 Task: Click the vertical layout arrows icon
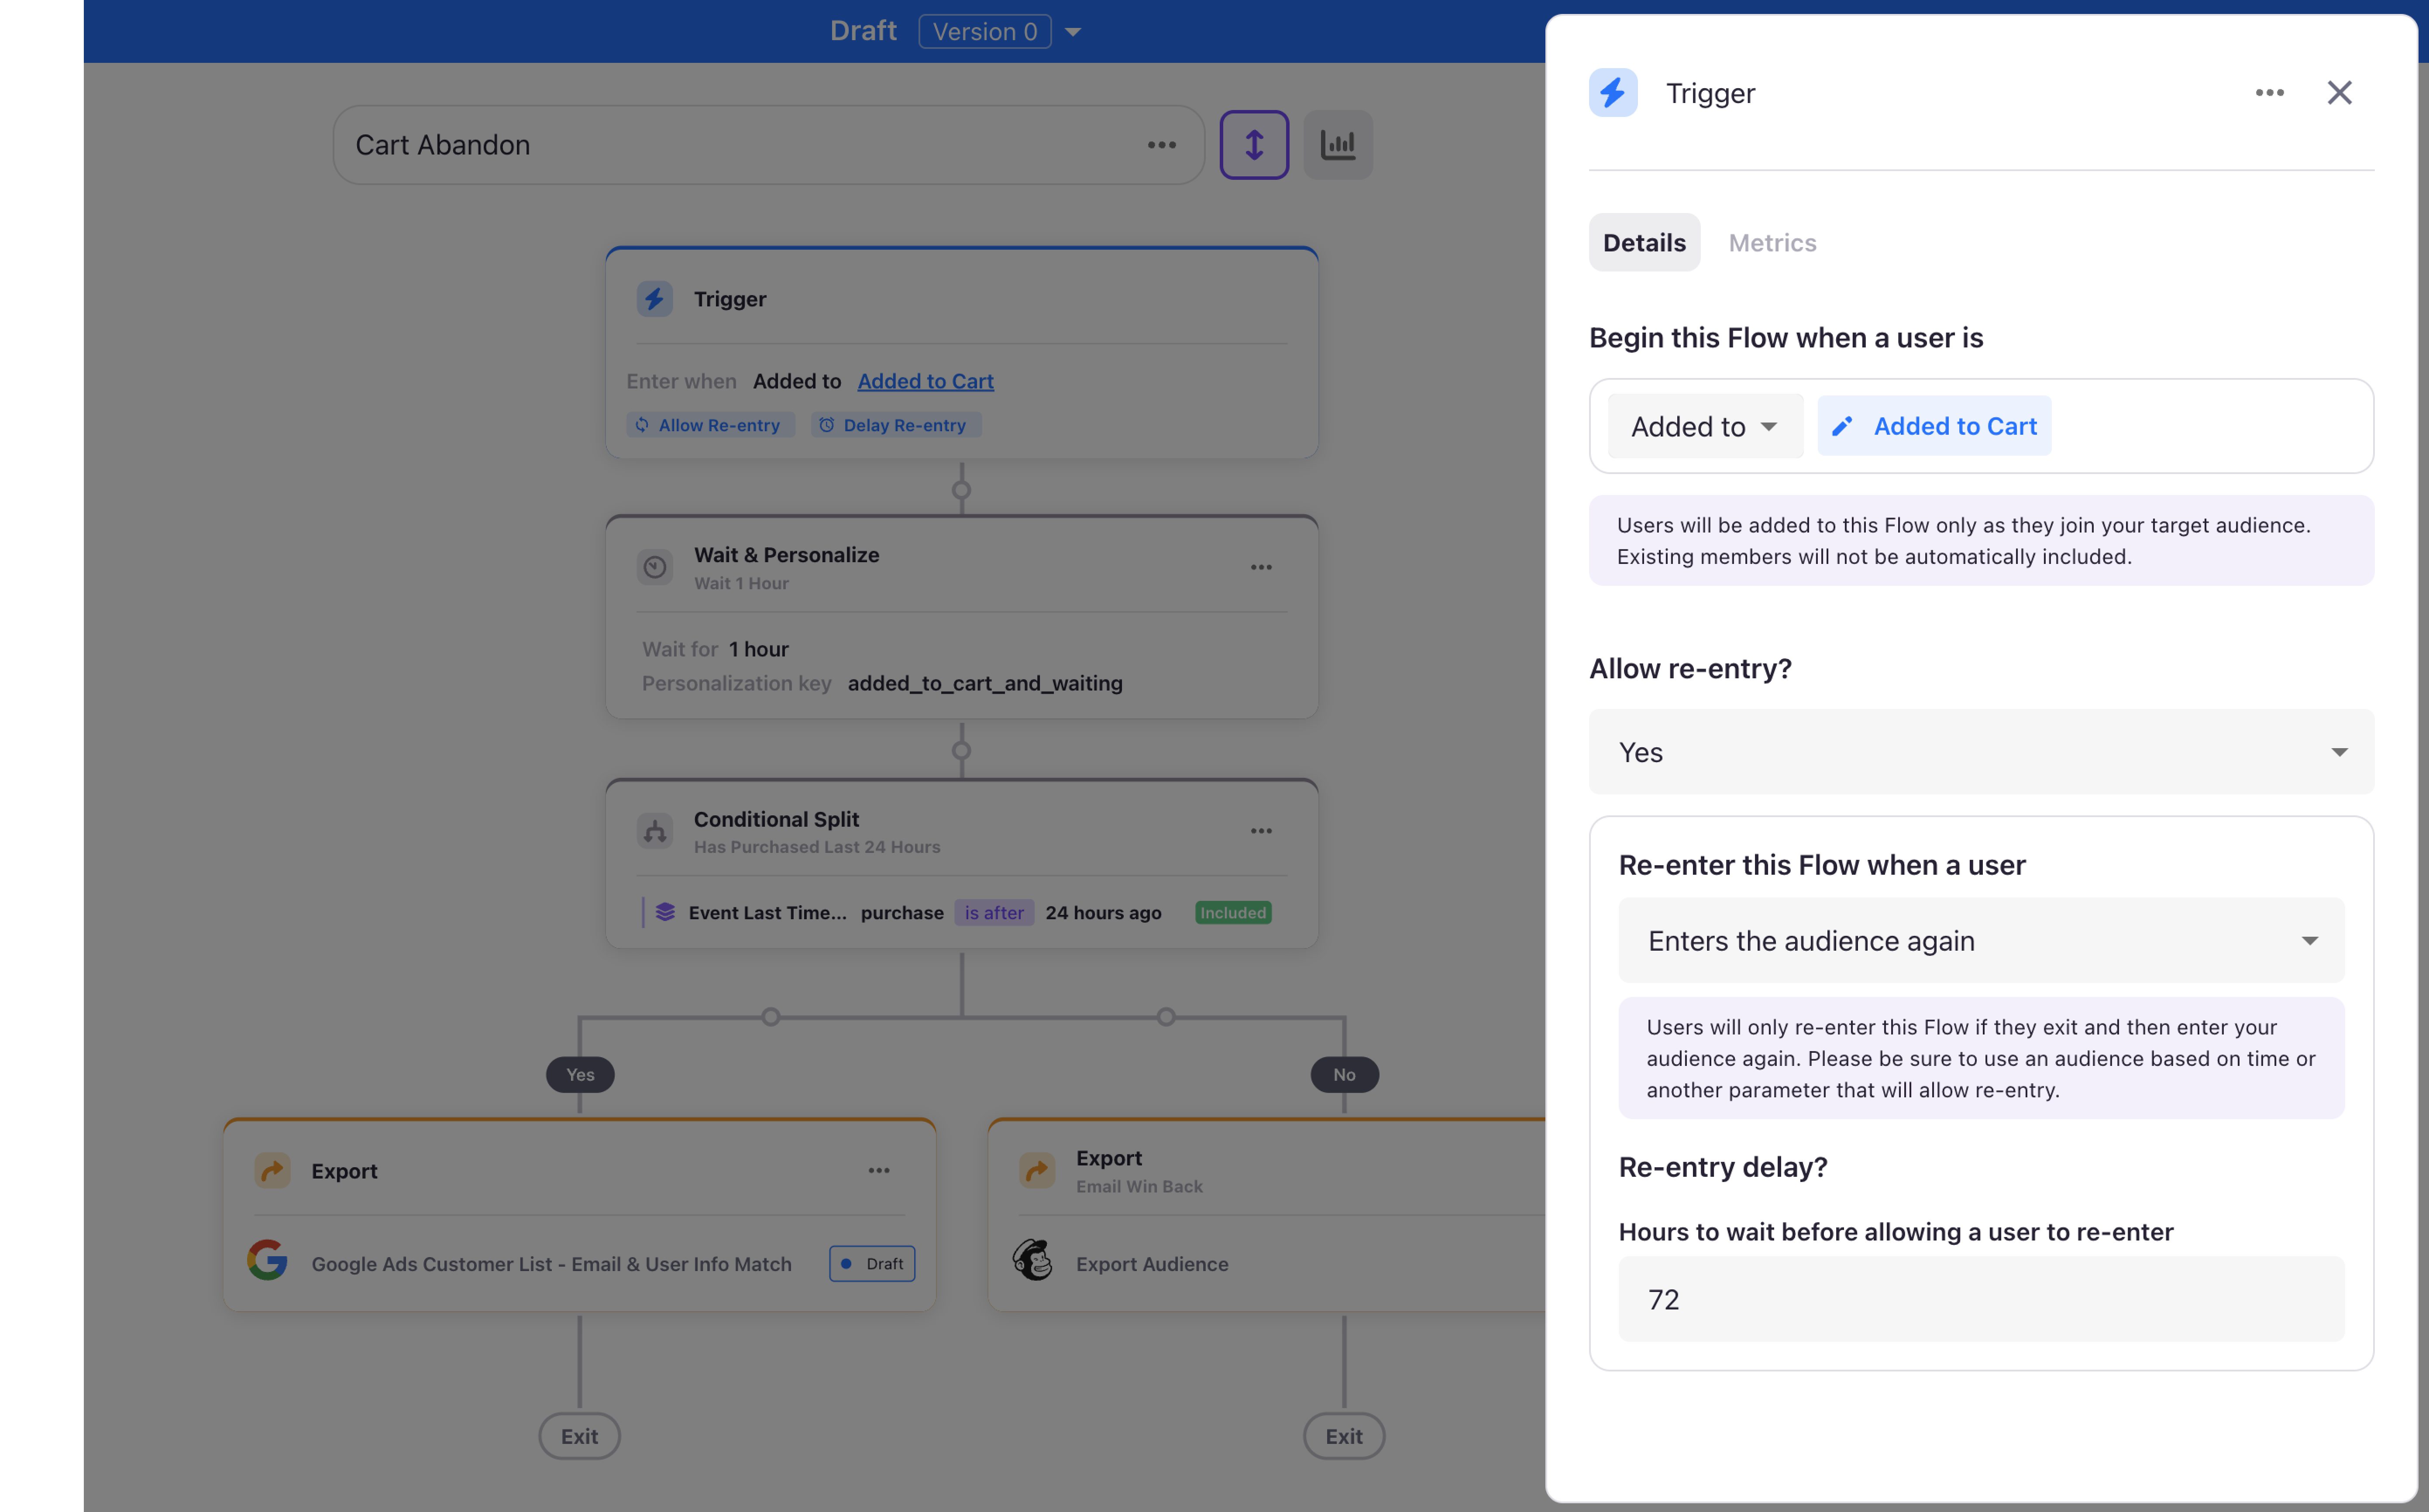[x=1253, y=145]
